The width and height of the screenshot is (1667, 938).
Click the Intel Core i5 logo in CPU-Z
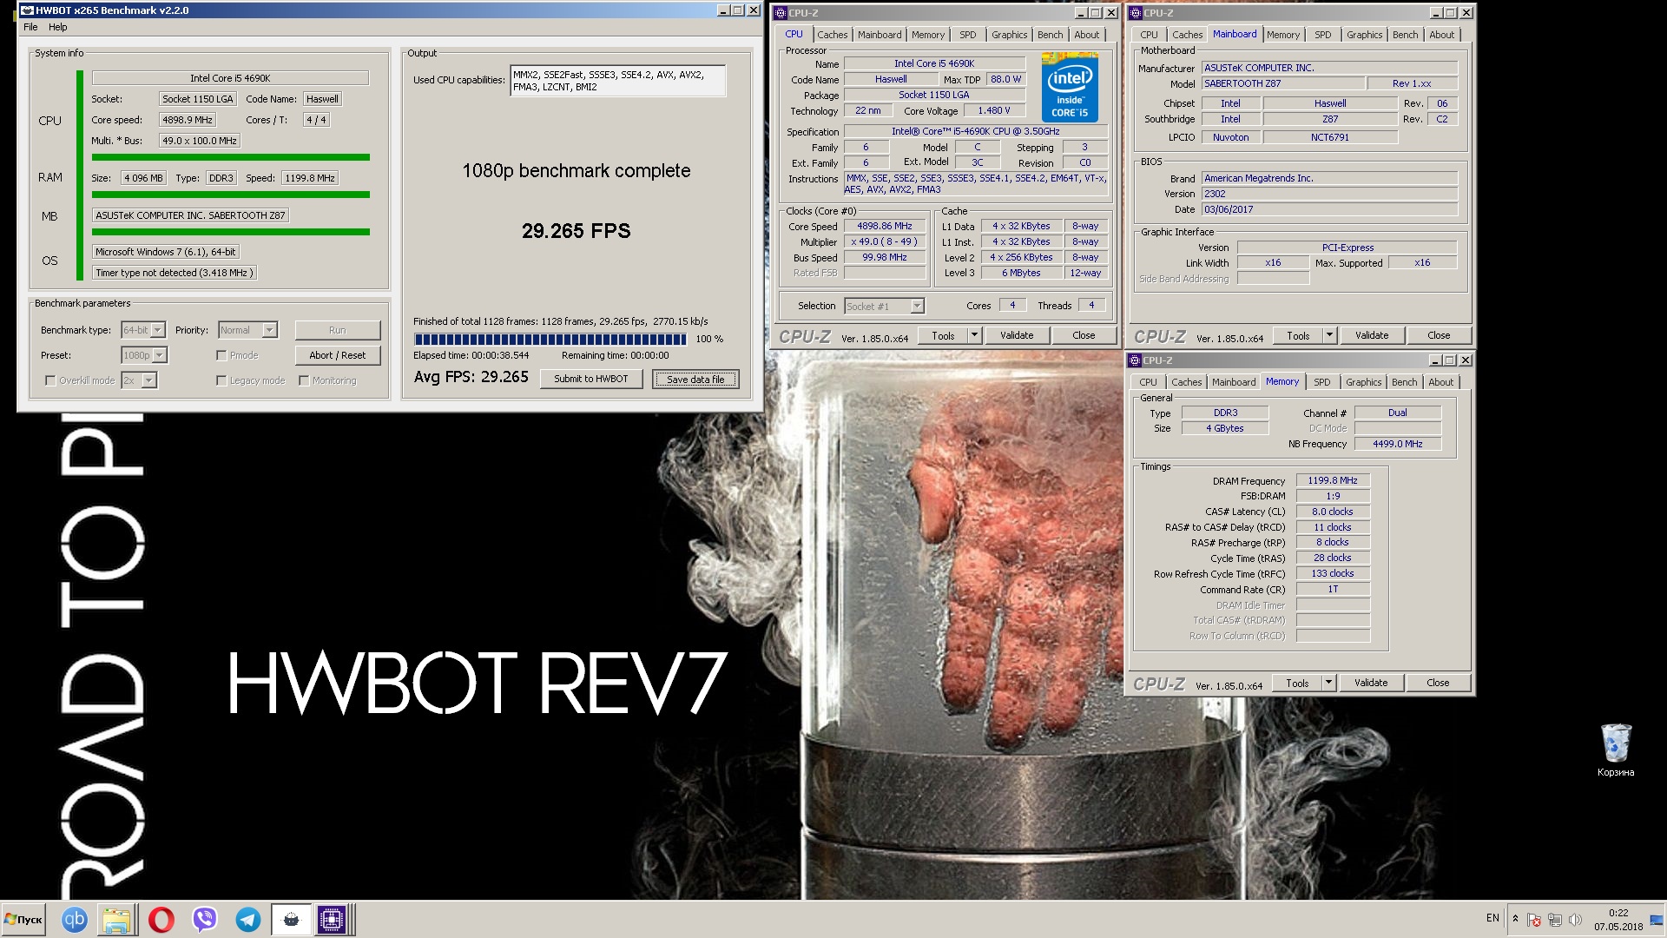tap(1070, 88)
